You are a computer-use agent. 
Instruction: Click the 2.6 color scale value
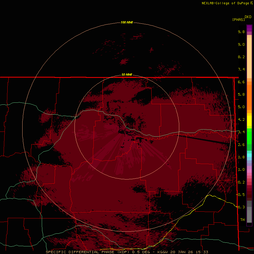click(x=241, y=145)
